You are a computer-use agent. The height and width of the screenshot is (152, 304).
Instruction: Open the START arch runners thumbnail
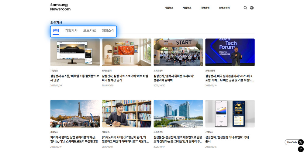click(x=178, y=52)
